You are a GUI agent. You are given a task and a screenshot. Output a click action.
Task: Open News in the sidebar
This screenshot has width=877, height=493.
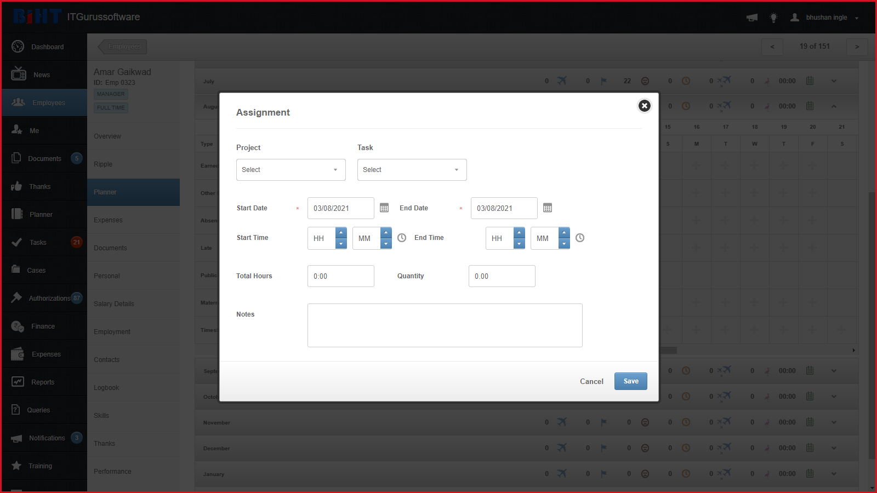pos(44,75)
